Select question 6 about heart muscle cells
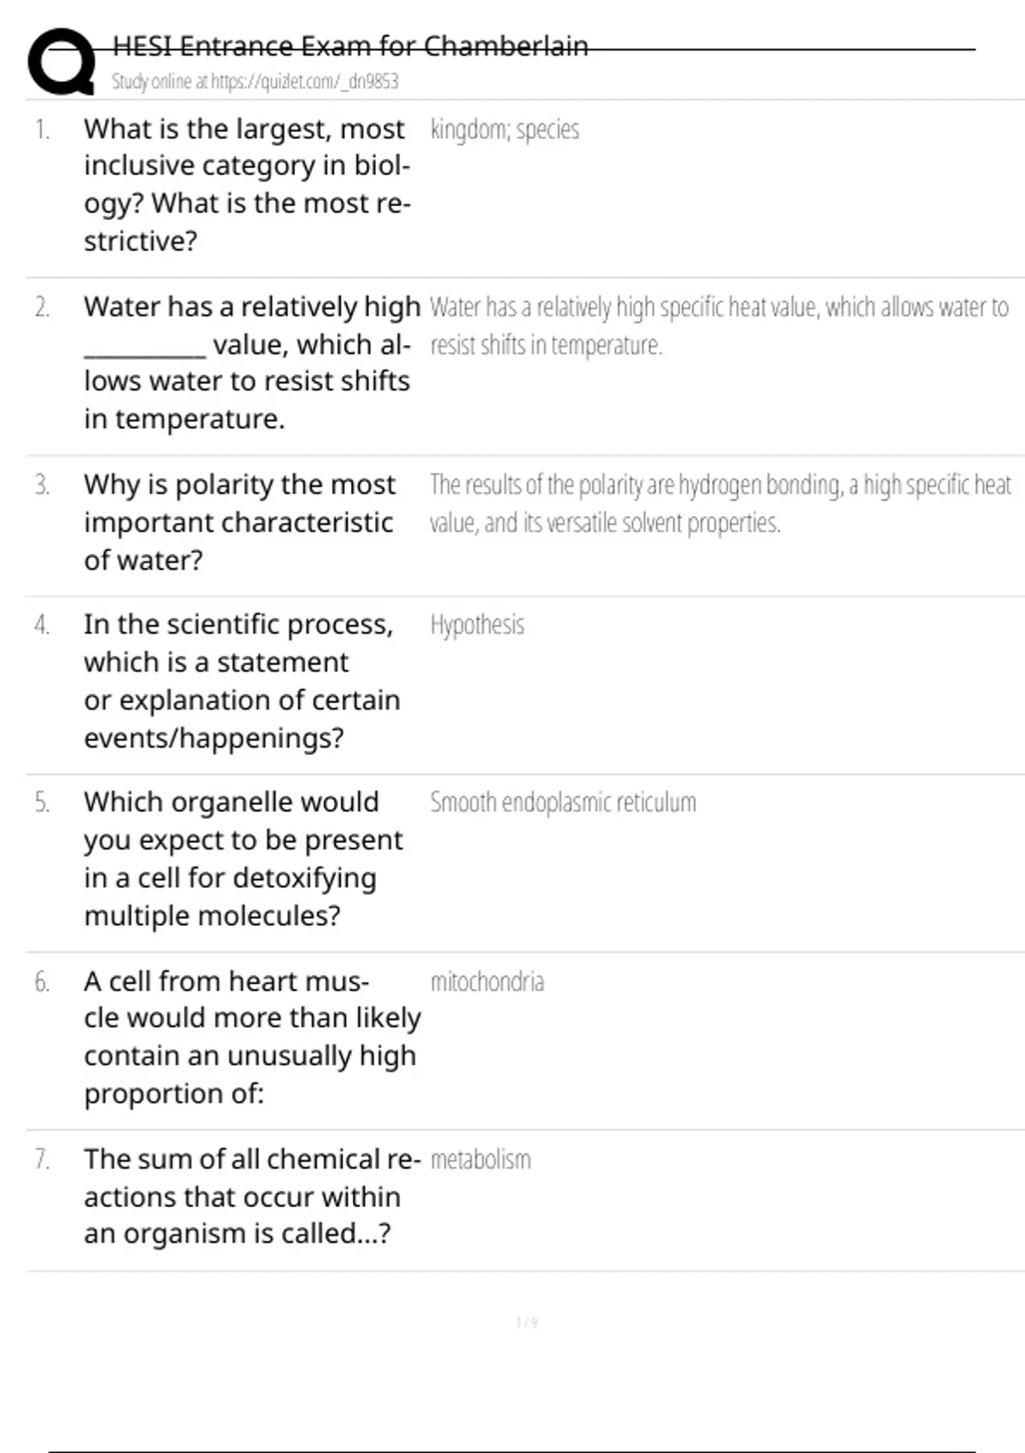Image resolution: width=1025 pixels, height=1453 pixels. (251, 1037)
